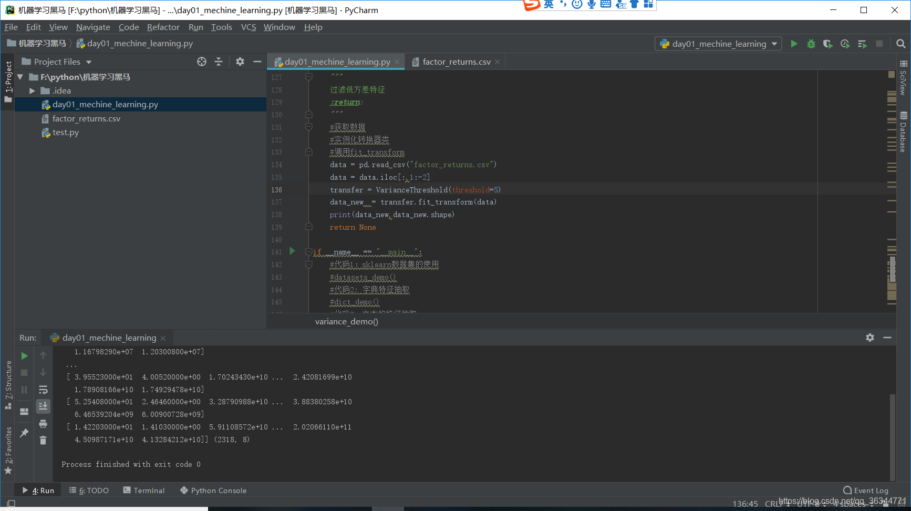
Task: Rerun program in the Run panel
Action: pyautogui.click(x=24, y=356)
